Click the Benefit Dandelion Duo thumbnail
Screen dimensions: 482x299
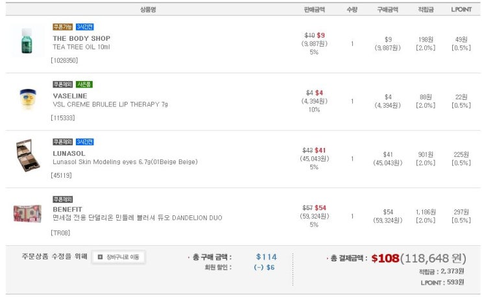click(x=27, y=213)
